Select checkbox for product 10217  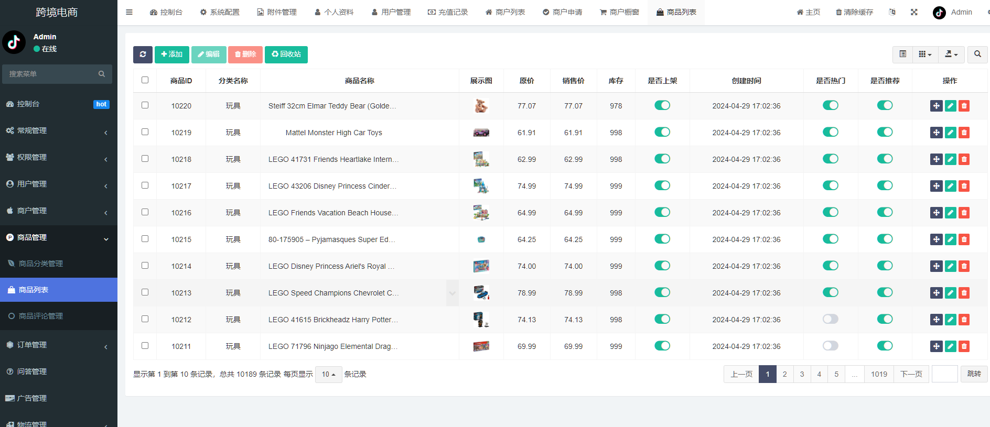[x=145, y=185]
